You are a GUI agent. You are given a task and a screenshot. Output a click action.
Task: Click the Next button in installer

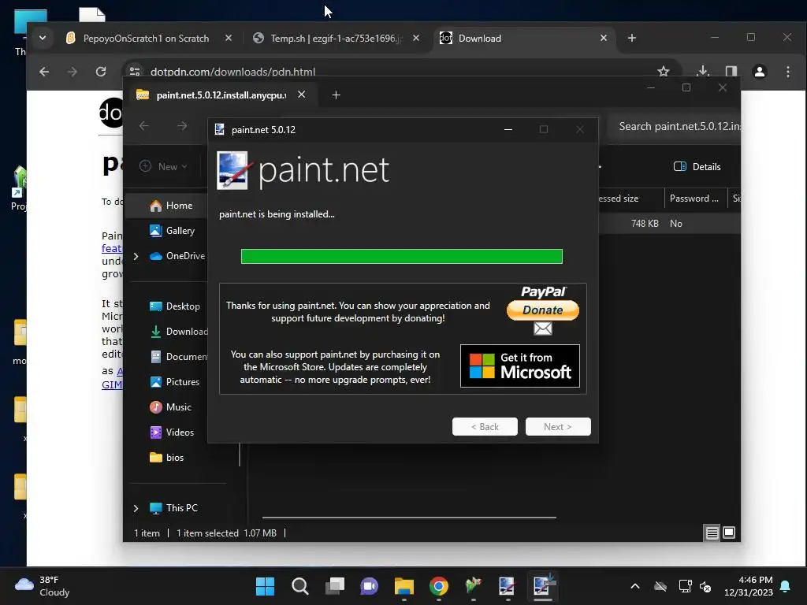tap(558, 426)
